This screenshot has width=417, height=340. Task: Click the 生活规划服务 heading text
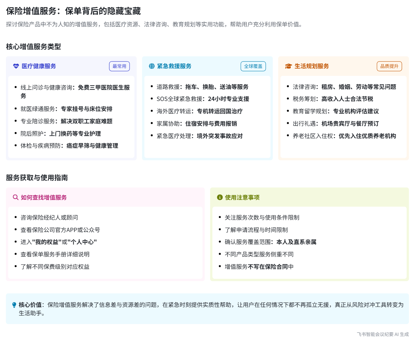311,66
